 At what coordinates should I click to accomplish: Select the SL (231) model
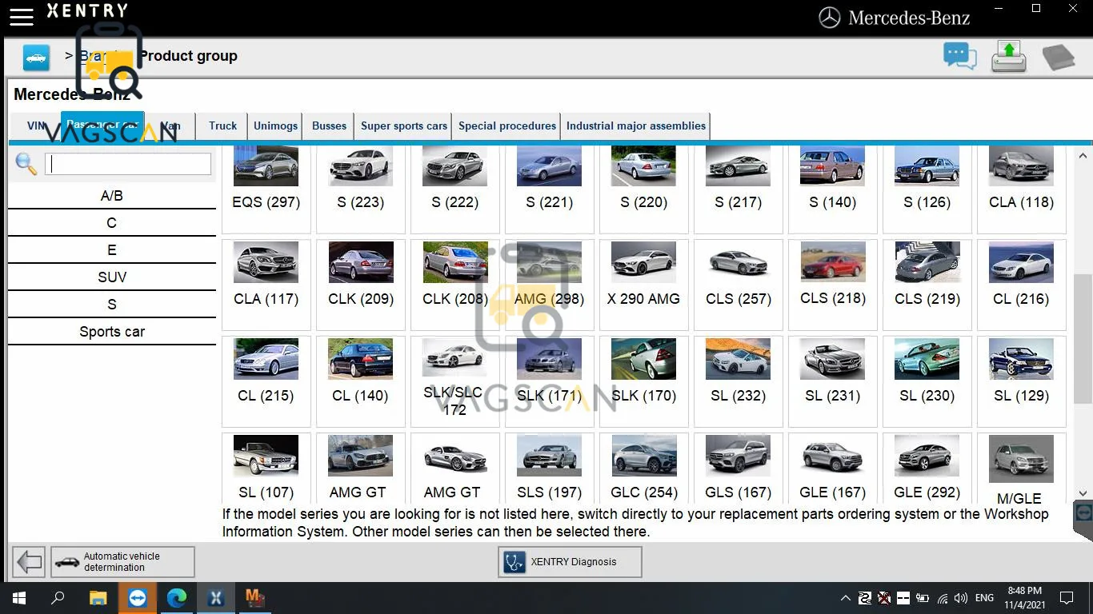(x=833, y=381)
